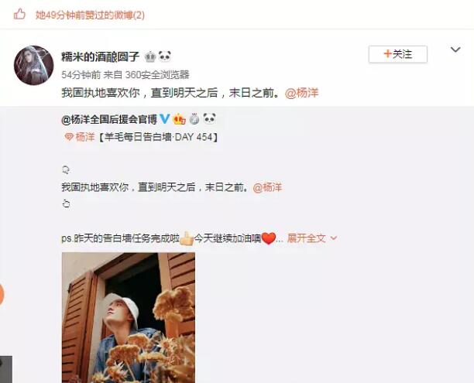Click the panda badge next to 糯米的酒酿圆子
Viewport: 474px width, 383px height.
[x=164, y=56]
